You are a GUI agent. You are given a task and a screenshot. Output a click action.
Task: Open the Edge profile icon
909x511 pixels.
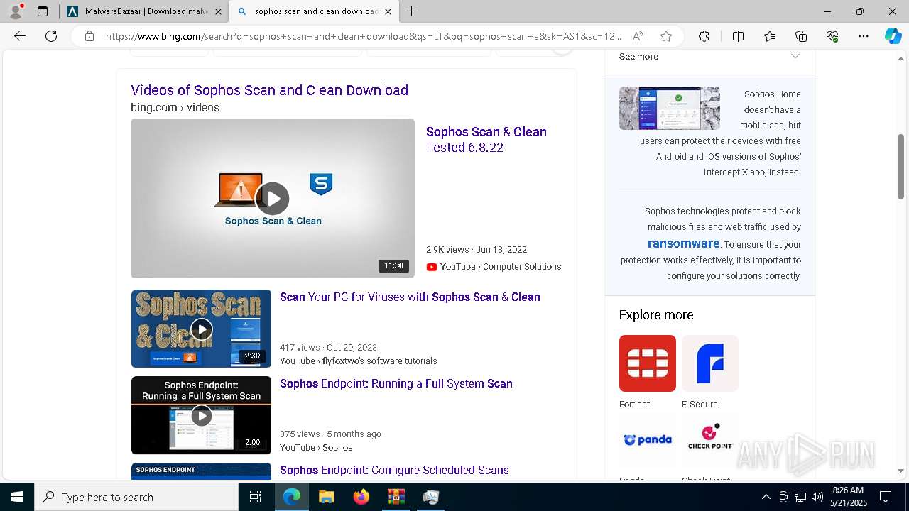(x=16, y=11)
